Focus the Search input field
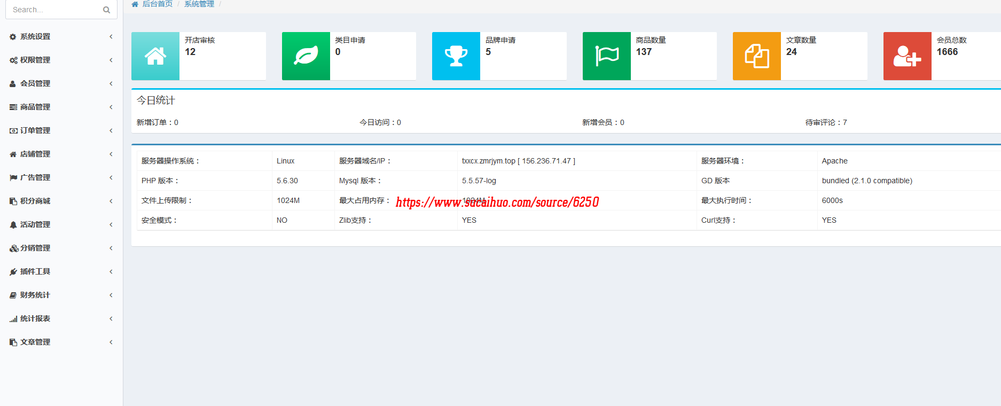Screen dimensions: 1001x406 click(x=53, y=10)
